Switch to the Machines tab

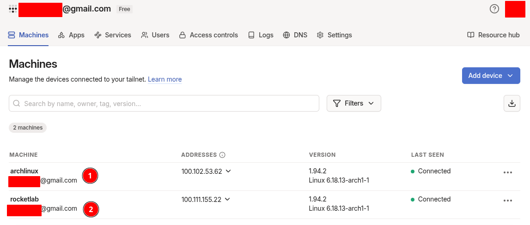pos(28,35)
